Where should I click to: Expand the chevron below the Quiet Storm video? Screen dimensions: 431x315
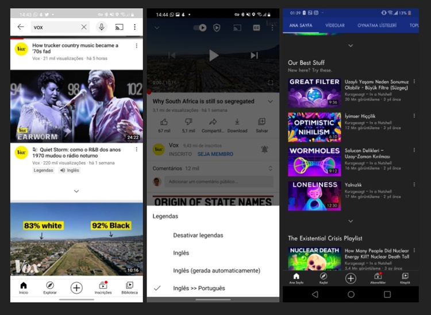point(76,191)
